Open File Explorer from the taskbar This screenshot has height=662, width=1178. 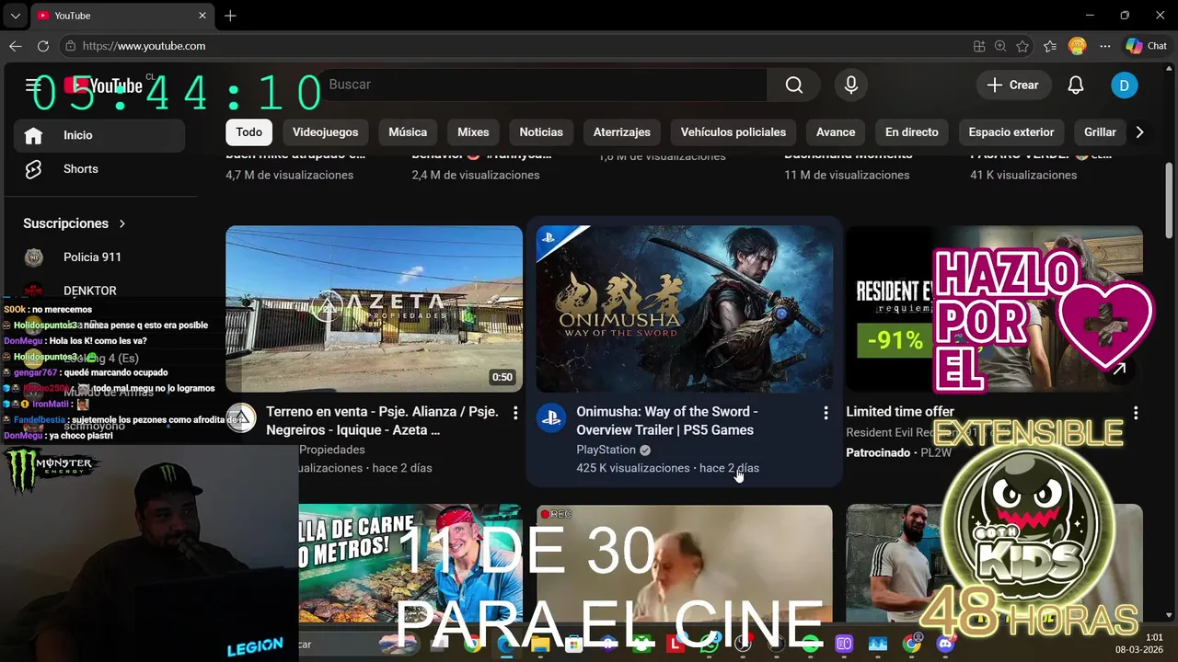539,645
